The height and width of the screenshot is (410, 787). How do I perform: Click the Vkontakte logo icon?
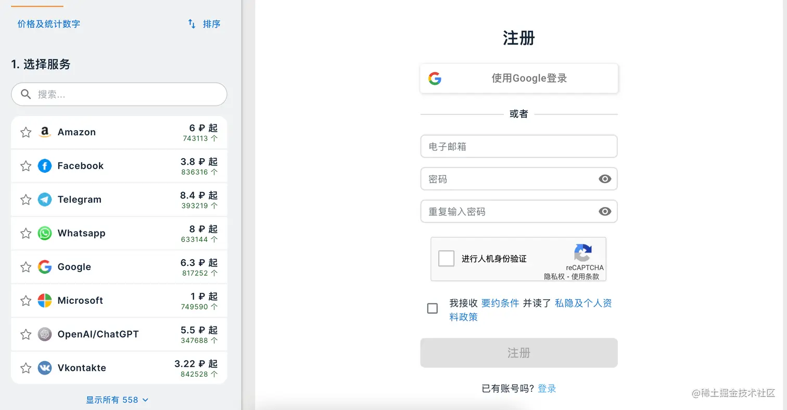[x=45, y=368]
